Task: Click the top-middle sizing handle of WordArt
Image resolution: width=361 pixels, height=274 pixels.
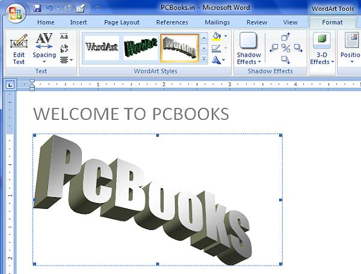Action: click(x=158, y=135)
